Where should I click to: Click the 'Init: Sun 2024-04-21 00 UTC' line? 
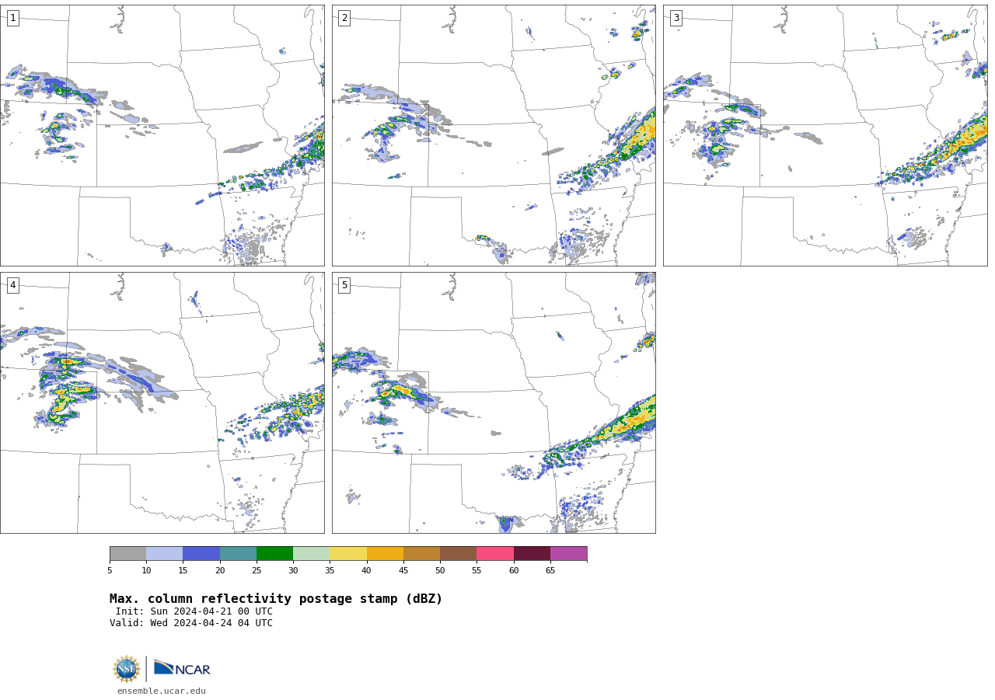coord(194,611)
